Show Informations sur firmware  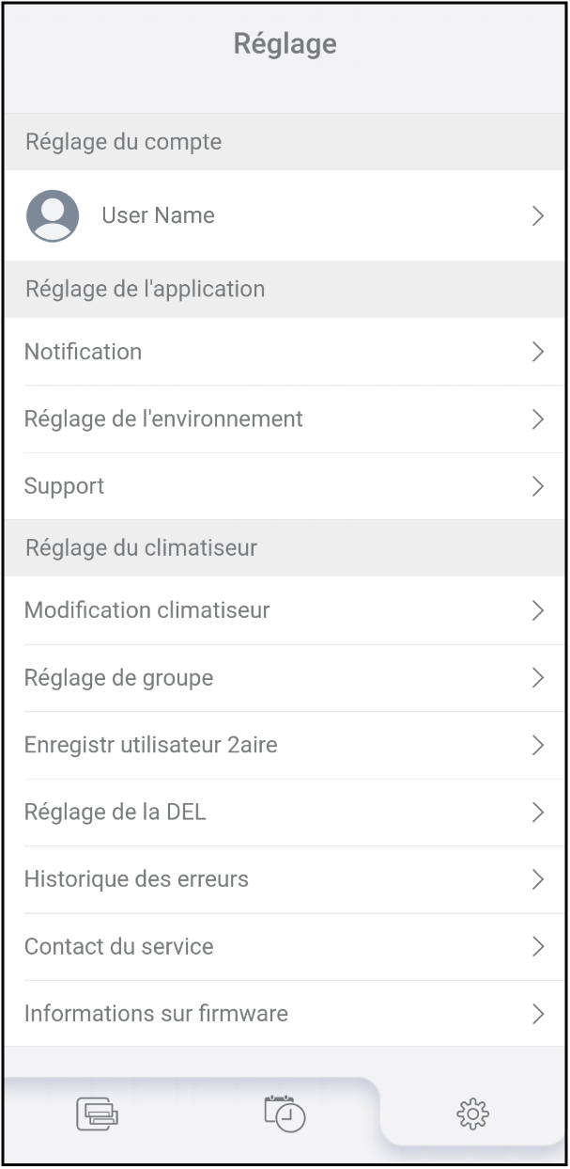point(156,1014)
